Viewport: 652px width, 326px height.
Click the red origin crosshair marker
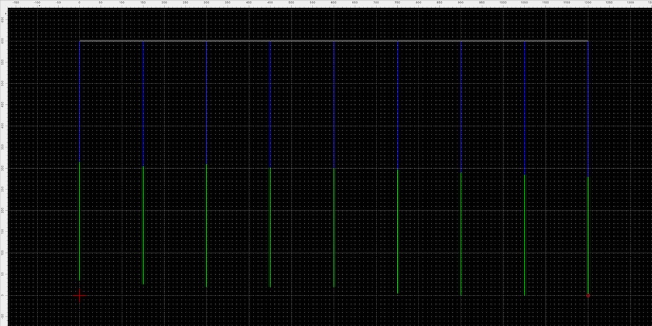coord(80,296)
